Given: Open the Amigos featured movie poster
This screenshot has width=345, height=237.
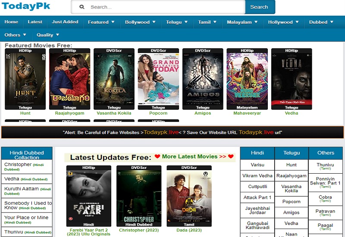Looking at the screenshot, I should pyautogui.click(x=203, y=79).
